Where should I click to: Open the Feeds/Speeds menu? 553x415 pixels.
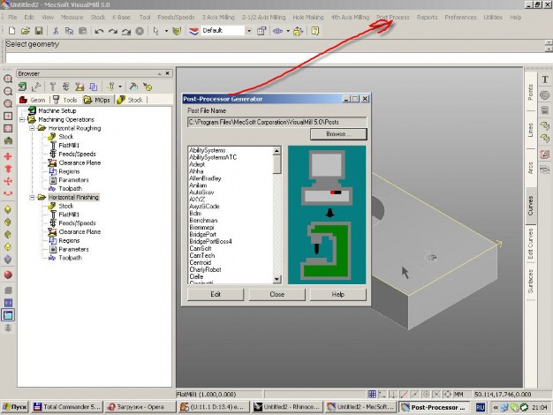(176, 17)
